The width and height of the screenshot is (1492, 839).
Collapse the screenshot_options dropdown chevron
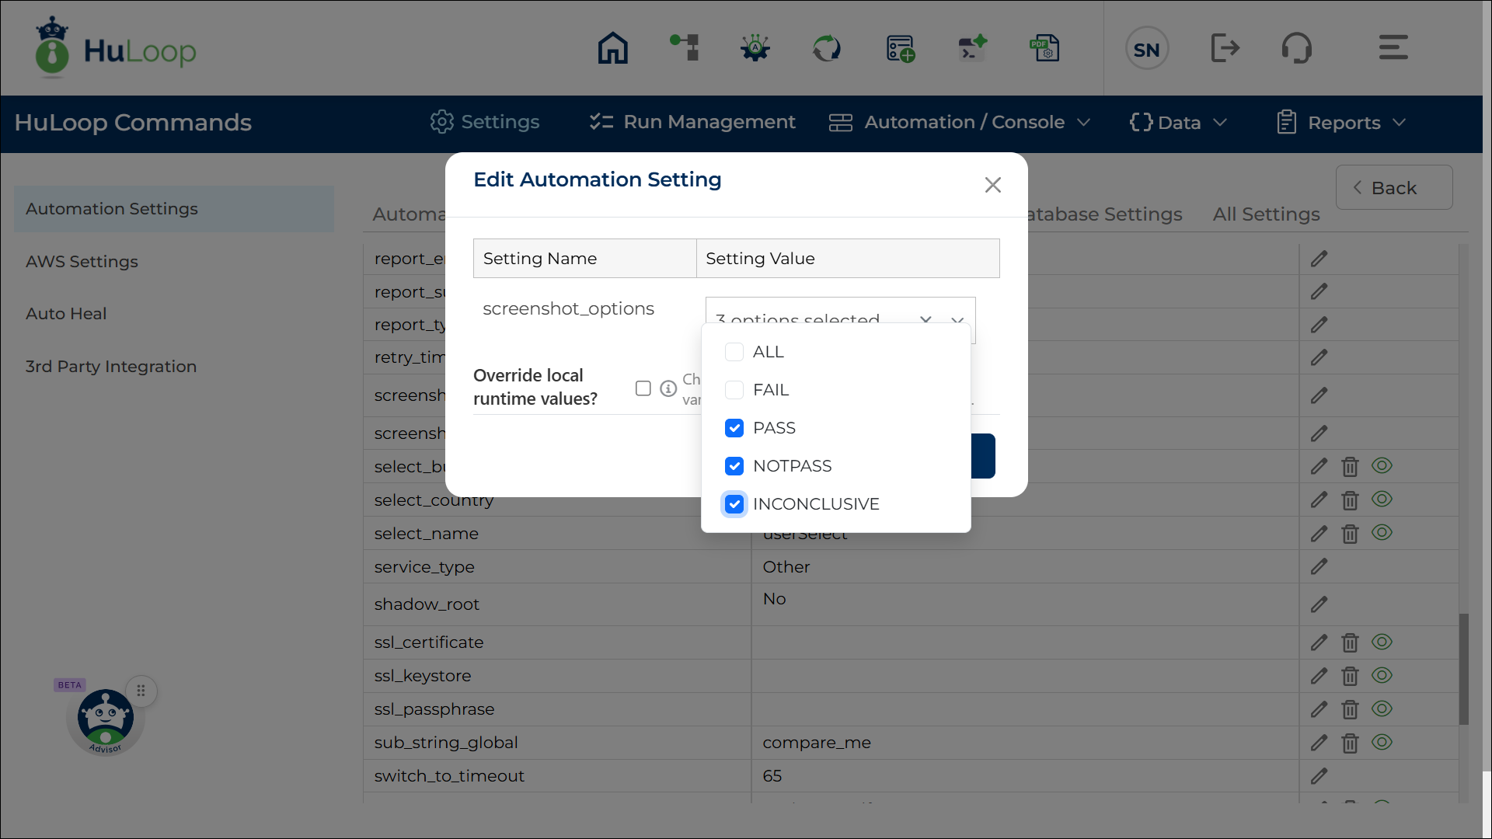point(957,319)
